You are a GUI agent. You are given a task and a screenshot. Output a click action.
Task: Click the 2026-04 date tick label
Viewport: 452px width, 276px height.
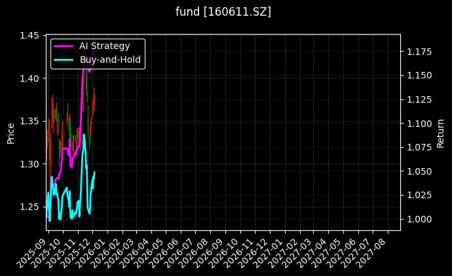tap(135, 253)
